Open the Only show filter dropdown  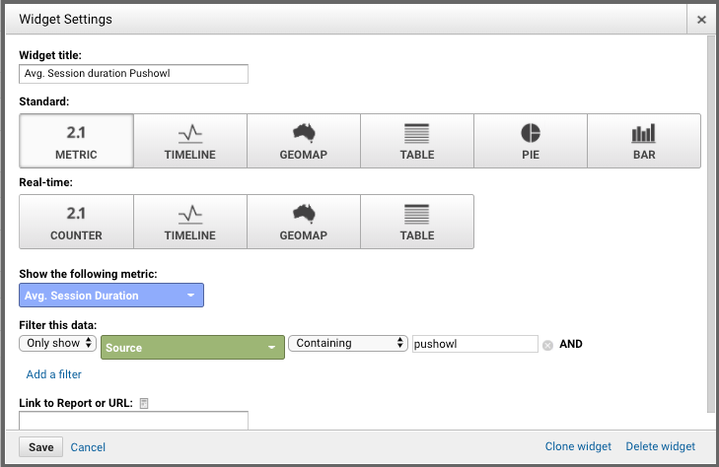58,344
